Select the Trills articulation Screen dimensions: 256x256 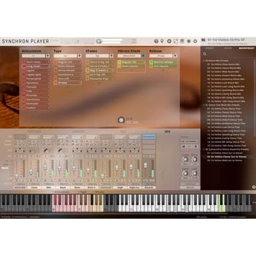(x=36, y=92)
